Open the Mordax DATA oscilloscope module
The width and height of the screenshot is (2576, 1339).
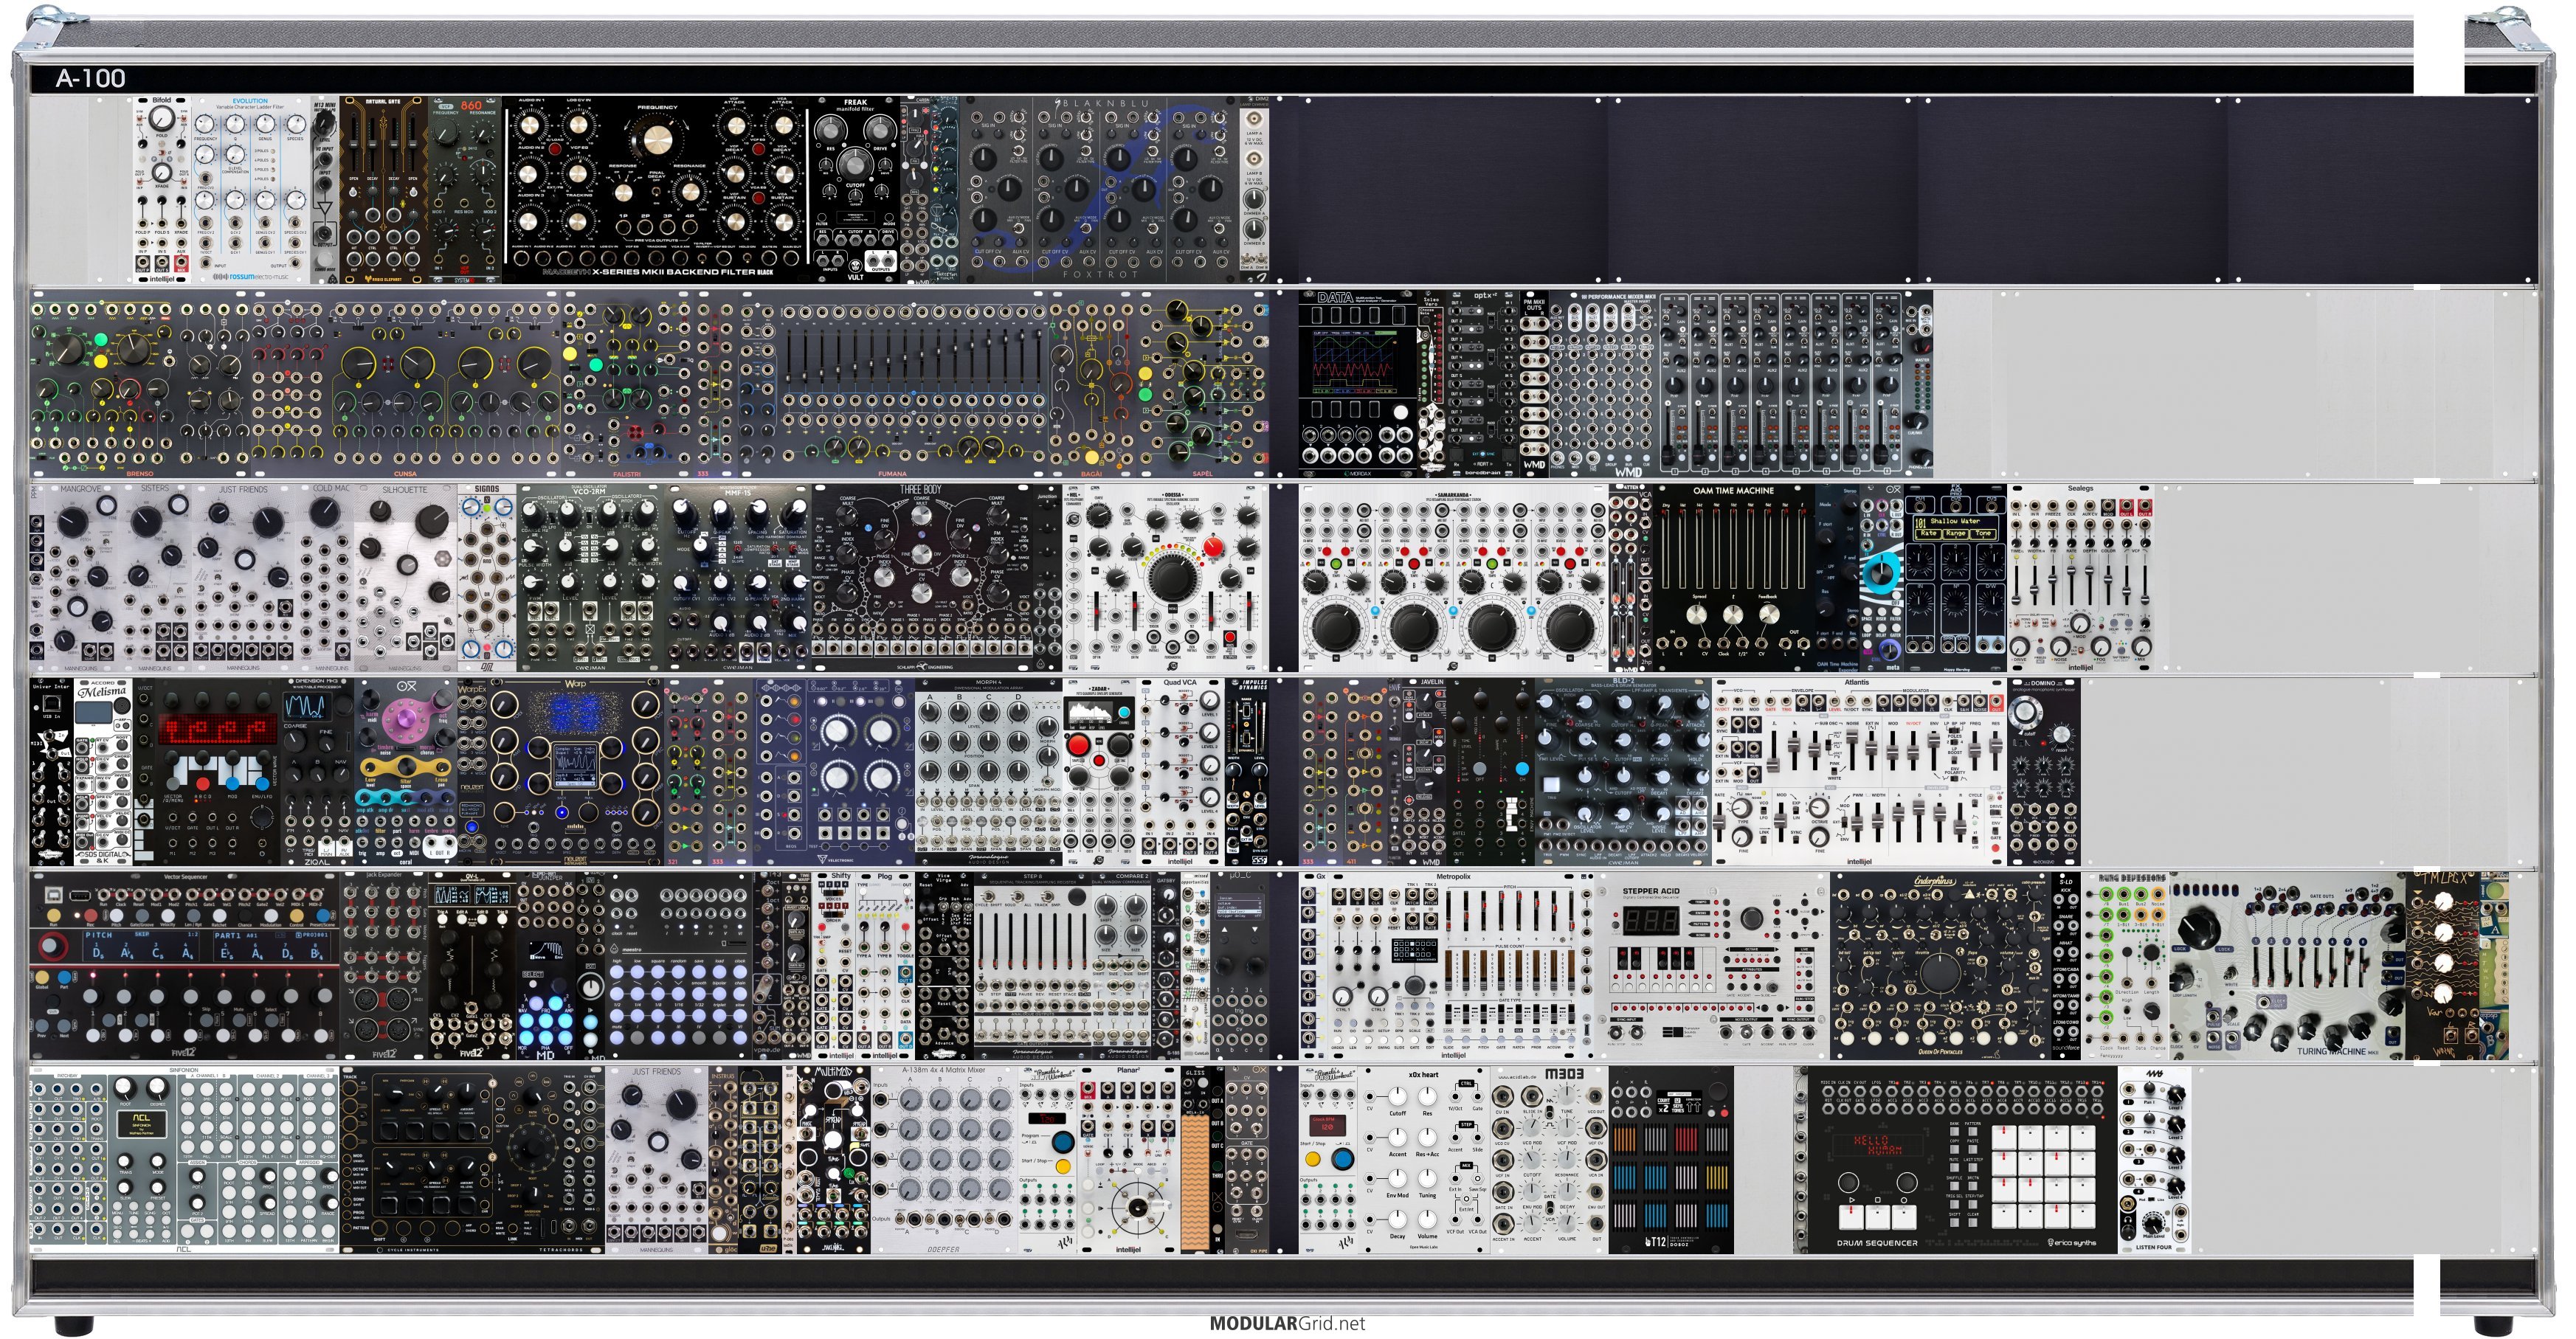click(x=1359, y=385)
